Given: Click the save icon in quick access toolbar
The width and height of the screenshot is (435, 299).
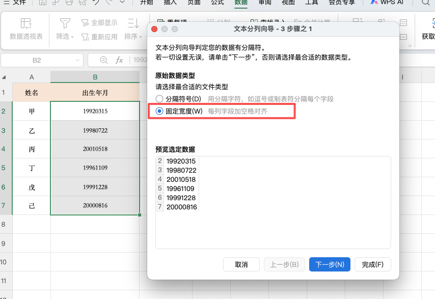Looking at the screenshot, I should point(42,2).
